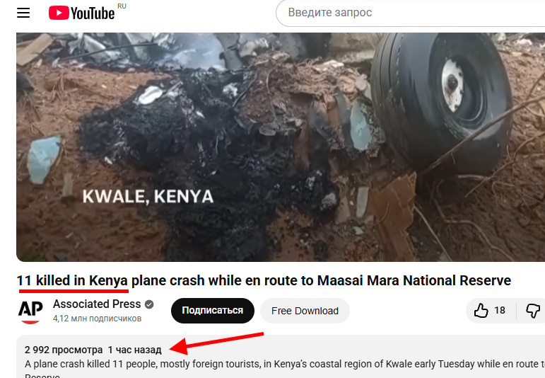This screenshot has width=545, height=378.
Task: Open the AP channel avatar
Action: (30, 311)
